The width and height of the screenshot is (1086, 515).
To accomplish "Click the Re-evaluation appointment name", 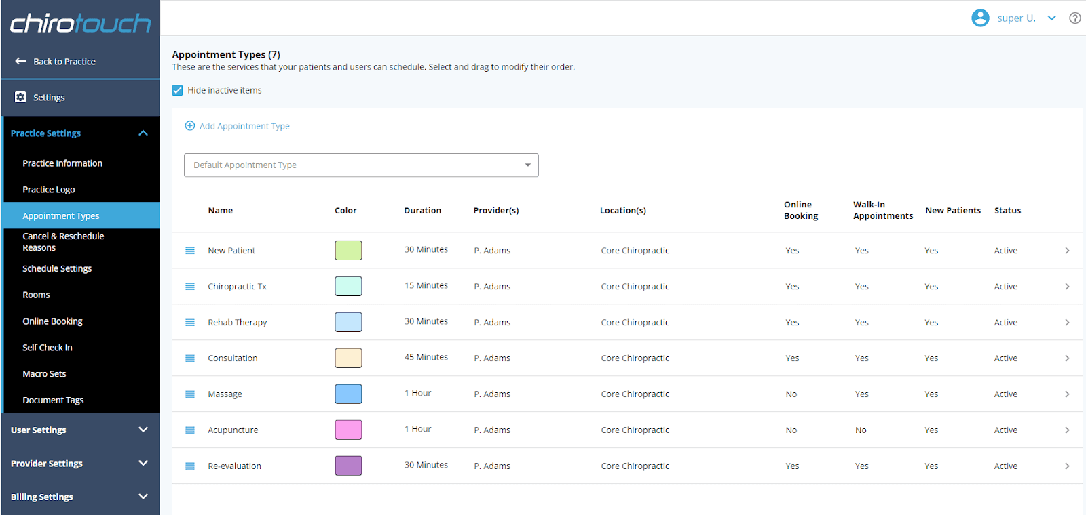I will click(x=234, y=466).
